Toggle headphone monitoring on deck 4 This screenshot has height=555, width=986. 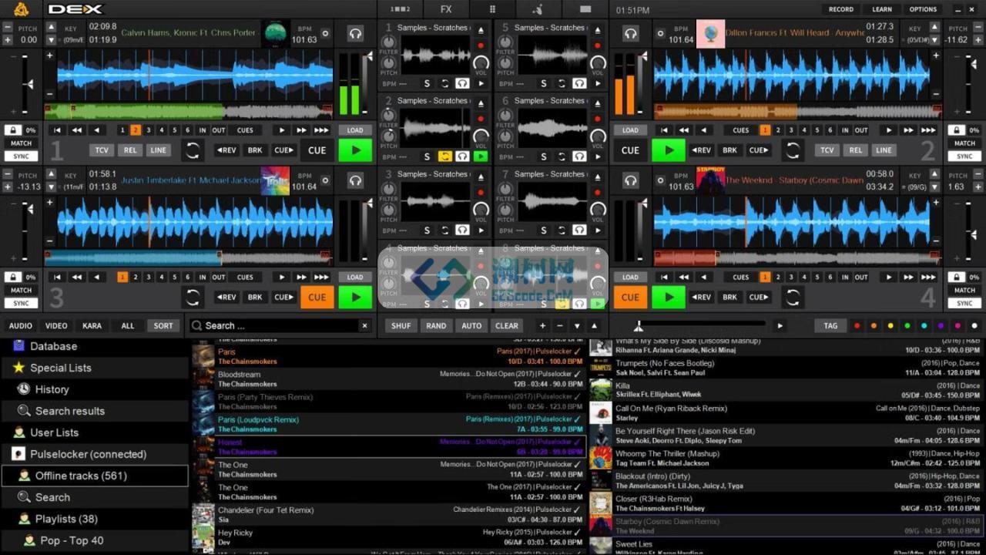[x=631, y=181]
